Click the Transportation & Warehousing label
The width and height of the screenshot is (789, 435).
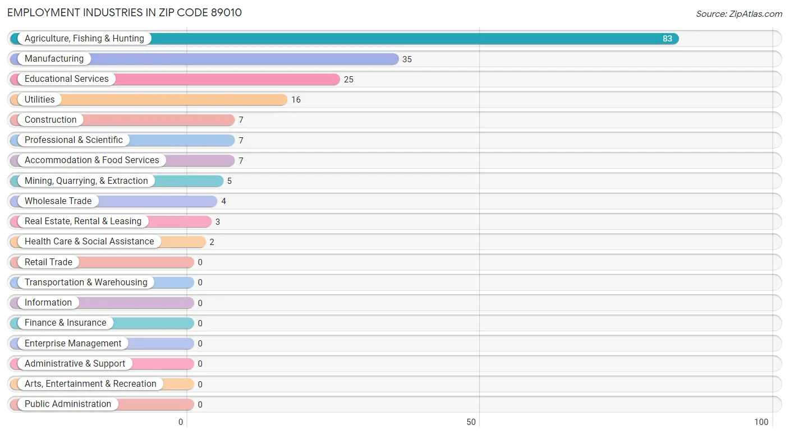pyautogui.click(x=86, y=283)
